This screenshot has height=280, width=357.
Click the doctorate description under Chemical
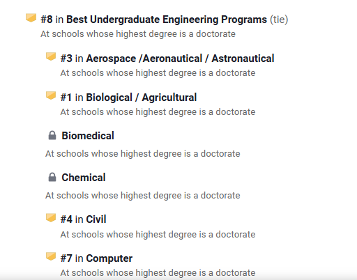143,196
